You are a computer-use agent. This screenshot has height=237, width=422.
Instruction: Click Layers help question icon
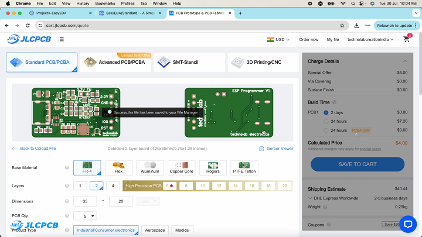point(67,186)
